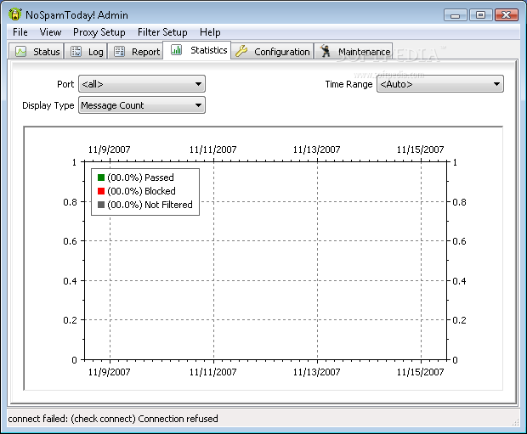
Task: Click the 'Time Range' label
Action: pos(348,84)
